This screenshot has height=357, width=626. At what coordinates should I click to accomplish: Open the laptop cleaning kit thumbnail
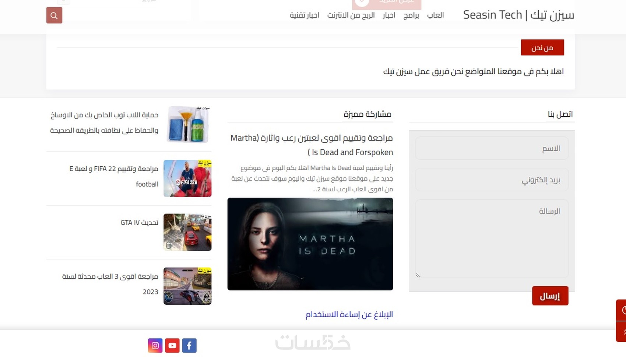(188, 124)
